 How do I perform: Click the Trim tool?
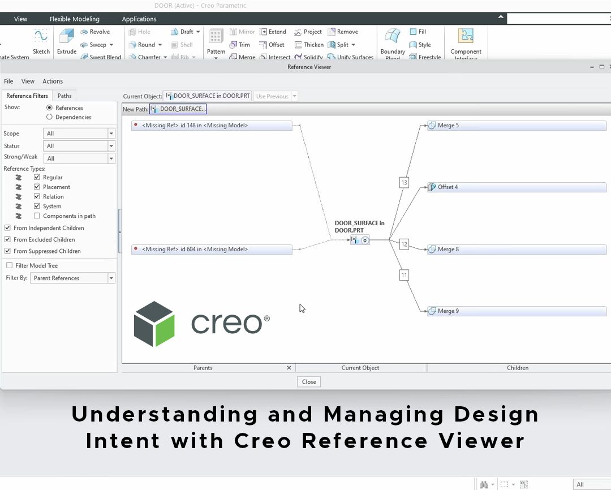click(240, 45)
